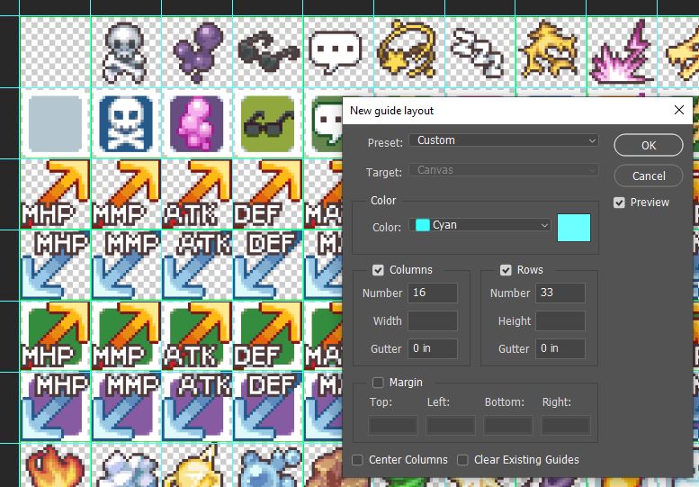Click the white sleep Zzz sprite
699x487 pixels.
click(x=478, y=51)
